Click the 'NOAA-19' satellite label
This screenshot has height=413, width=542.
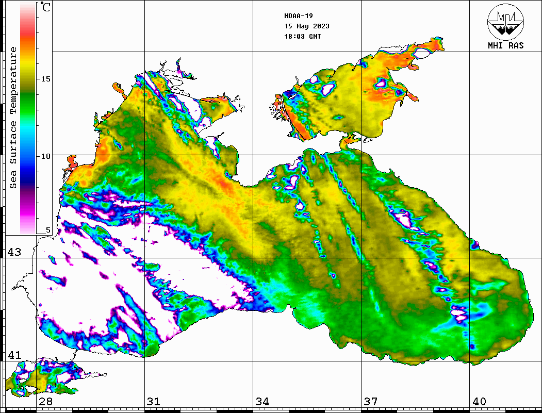[298, 16]
